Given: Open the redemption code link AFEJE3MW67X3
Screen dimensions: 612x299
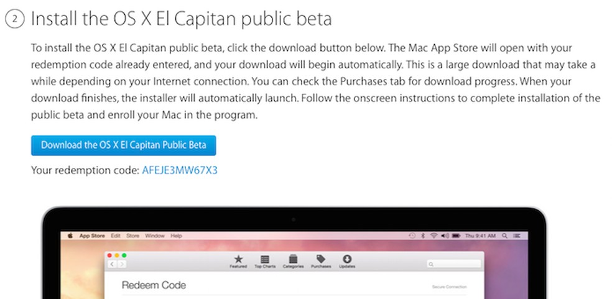Looking at the screenshot, I should point(180,170).
